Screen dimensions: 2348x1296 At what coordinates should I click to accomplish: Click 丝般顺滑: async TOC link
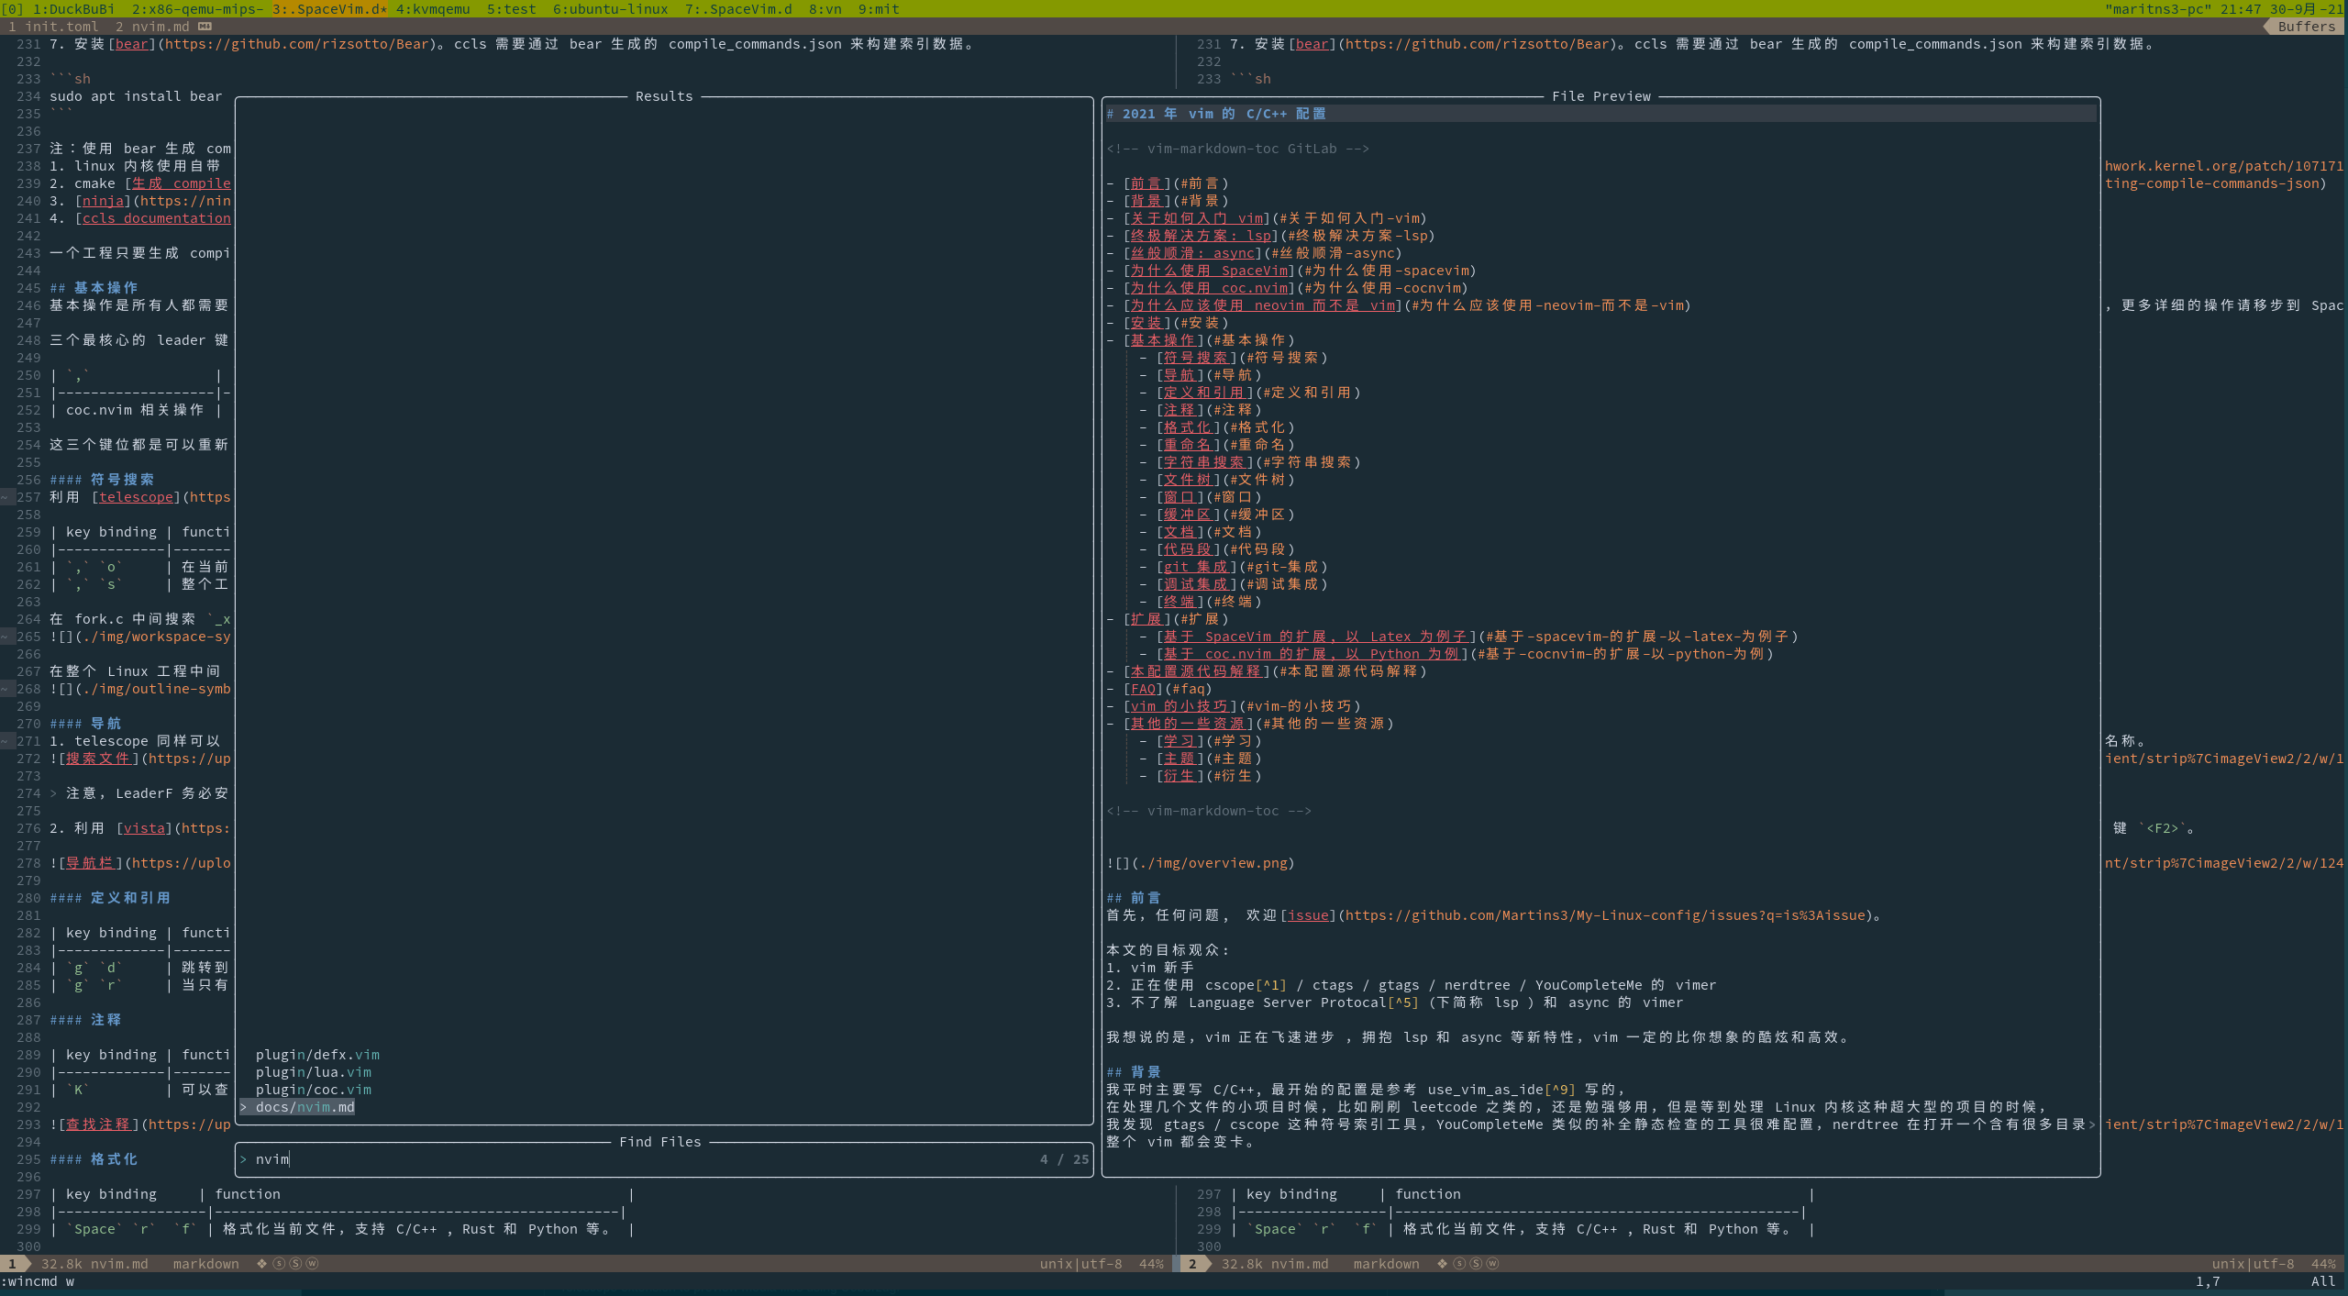(1192, 253)
